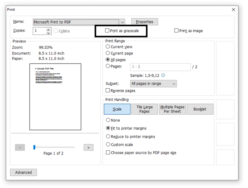Click the Zoom value 99.53%
248x188 pixels.
pyautogui.click(x=46, y=47)
